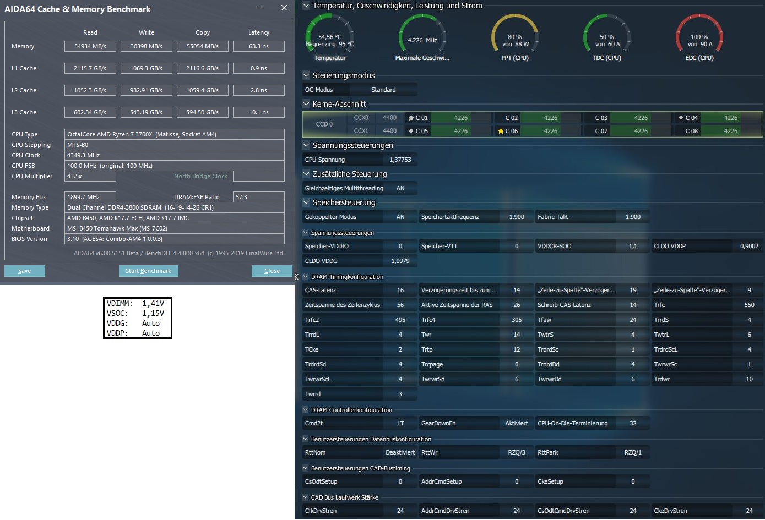Click the side panel collapse arrow icon

click(296, 277)
